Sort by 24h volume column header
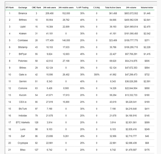Screen dimensions: 161x154 [x=131, y=8]
